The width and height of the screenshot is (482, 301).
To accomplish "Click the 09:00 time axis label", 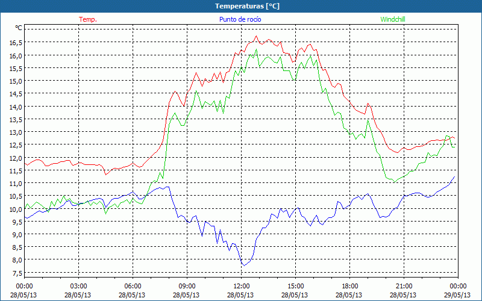I will [x=187, y=287].
